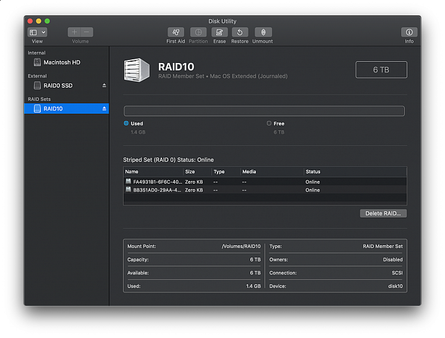Click the 6 TB capacity box
445x338 pixels.
(381, 70)
